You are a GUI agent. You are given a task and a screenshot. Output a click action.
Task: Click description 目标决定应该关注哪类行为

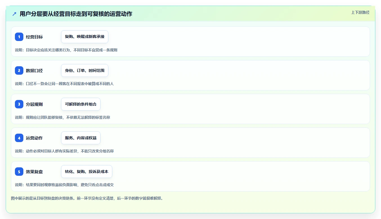pyautogui.click(x=66, y=50)
